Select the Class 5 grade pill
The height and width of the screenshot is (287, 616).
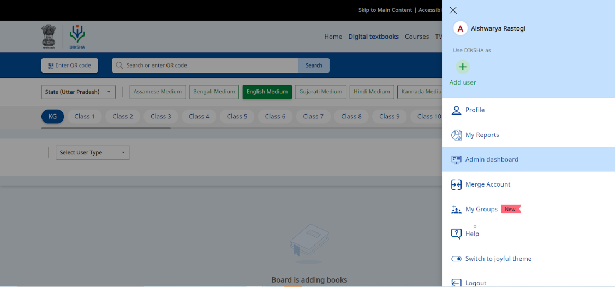(237, 116)
